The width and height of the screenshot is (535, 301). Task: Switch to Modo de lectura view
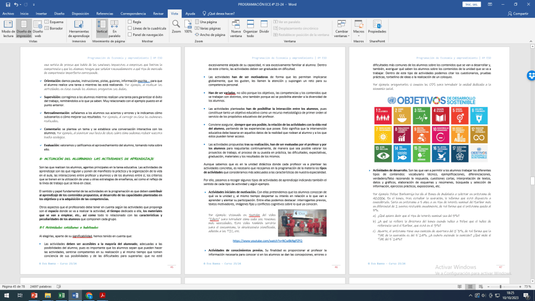pos(8,28)
